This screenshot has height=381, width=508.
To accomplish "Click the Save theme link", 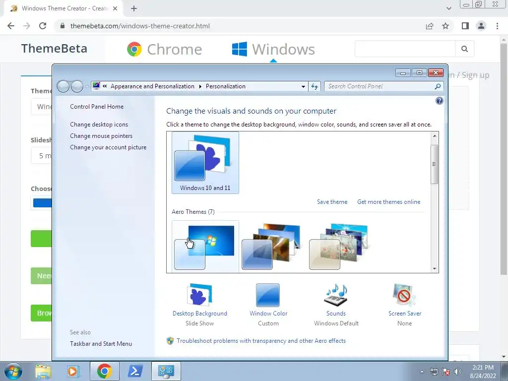I will (x=332, y=202).
